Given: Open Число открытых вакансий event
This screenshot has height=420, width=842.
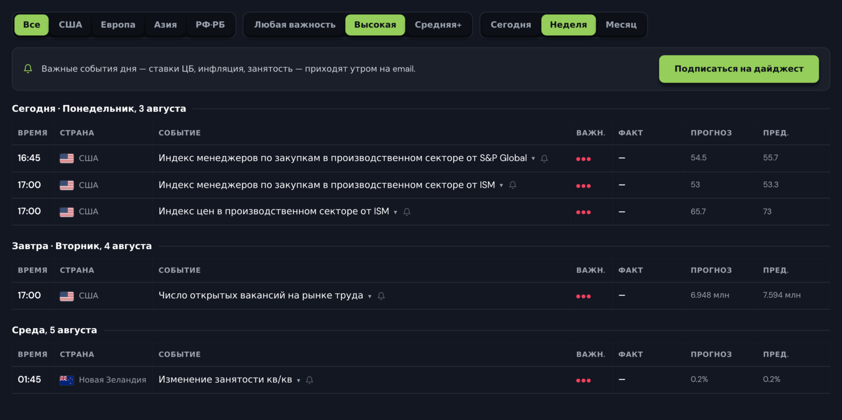Looking at the screenshot, I should point(261,295).
